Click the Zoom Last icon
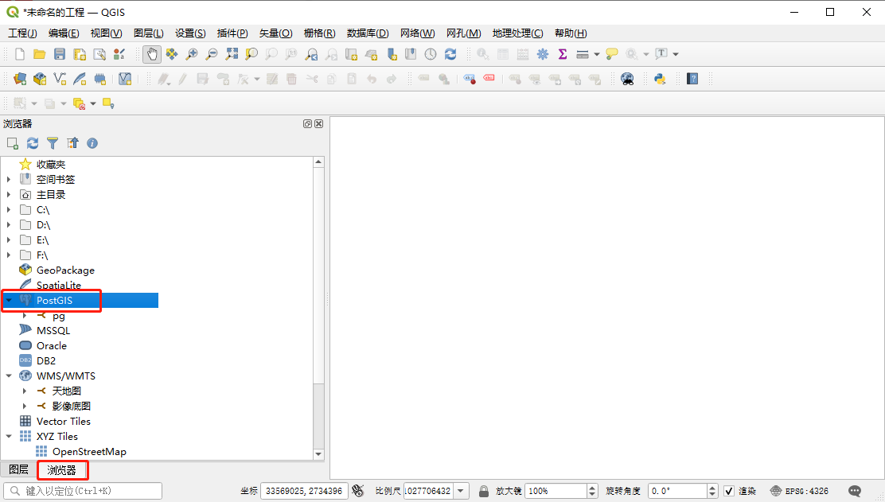 pos(311,54)
